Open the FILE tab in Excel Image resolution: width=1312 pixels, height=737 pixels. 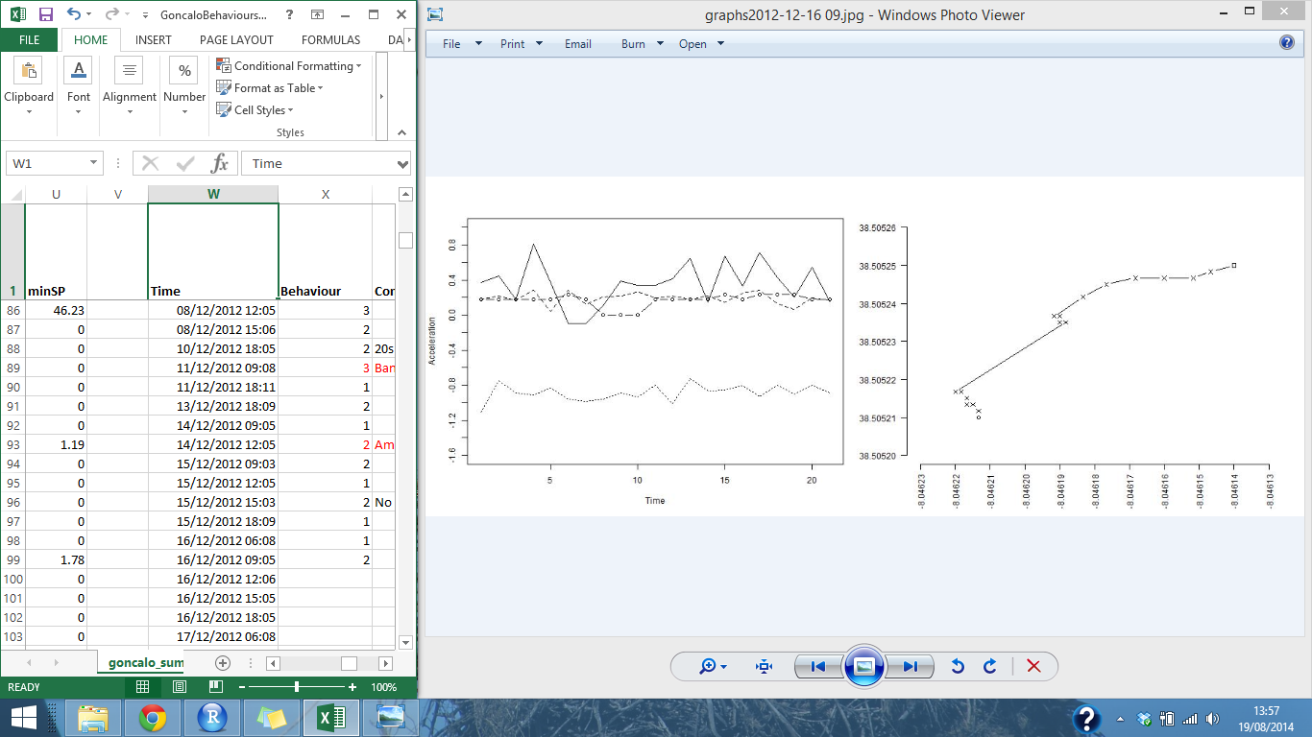pyautogui.click(x=30, y=40)
